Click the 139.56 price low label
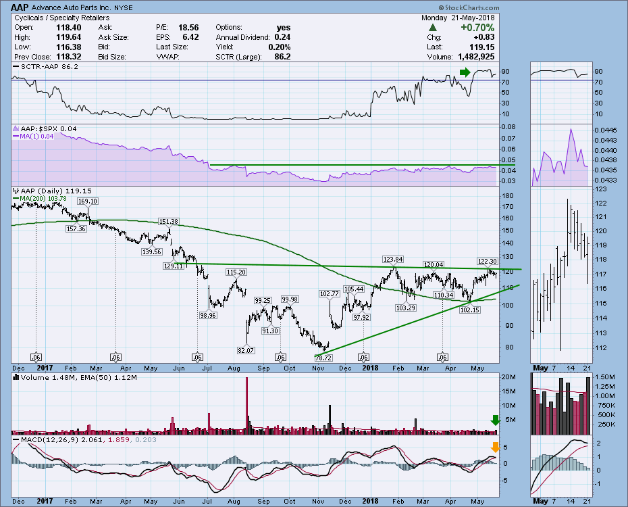 pos(152,251)
